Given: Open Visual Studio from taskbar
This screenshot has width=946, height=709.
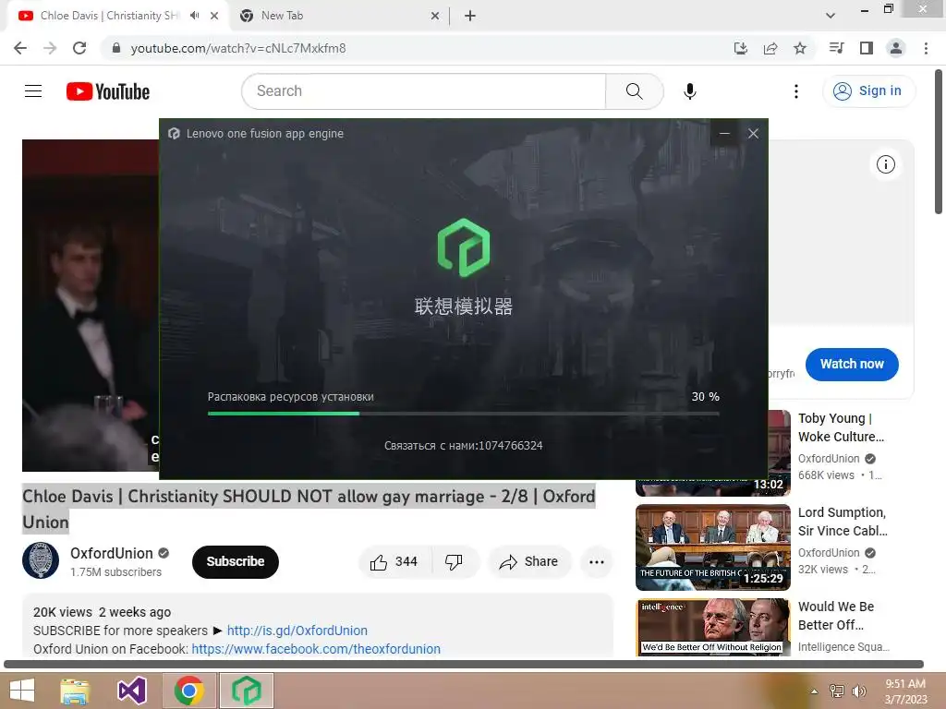Looking at the screenshot, I should pyautogui.click(x=132, y=691).
